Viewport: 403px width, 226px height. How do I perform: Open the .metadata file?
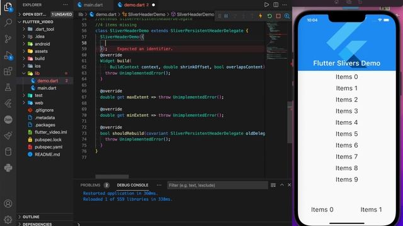45,117
